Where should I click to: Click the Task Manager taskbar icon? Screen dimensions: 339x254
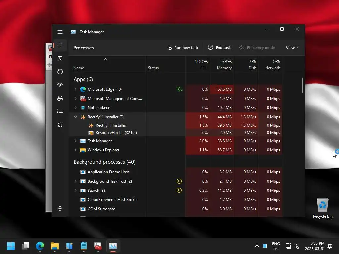tap(113, 246)
